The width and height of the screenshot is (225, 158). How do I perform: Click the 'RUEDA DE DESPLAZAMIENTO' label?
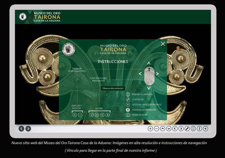click(77, 70)
